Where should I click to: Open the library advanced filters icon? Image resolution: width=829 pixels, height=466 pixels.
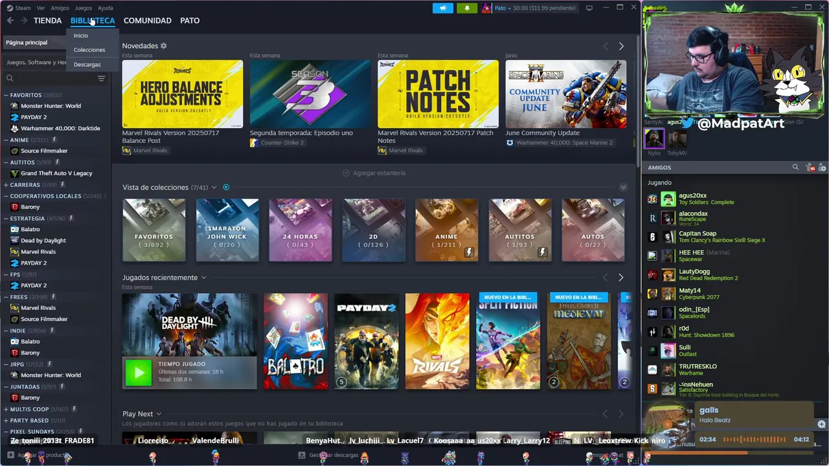[101, 78]
